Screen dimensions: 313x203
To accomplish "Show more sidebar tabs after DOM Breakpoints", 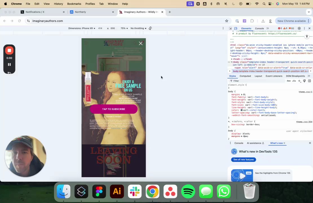I will 309,76.
